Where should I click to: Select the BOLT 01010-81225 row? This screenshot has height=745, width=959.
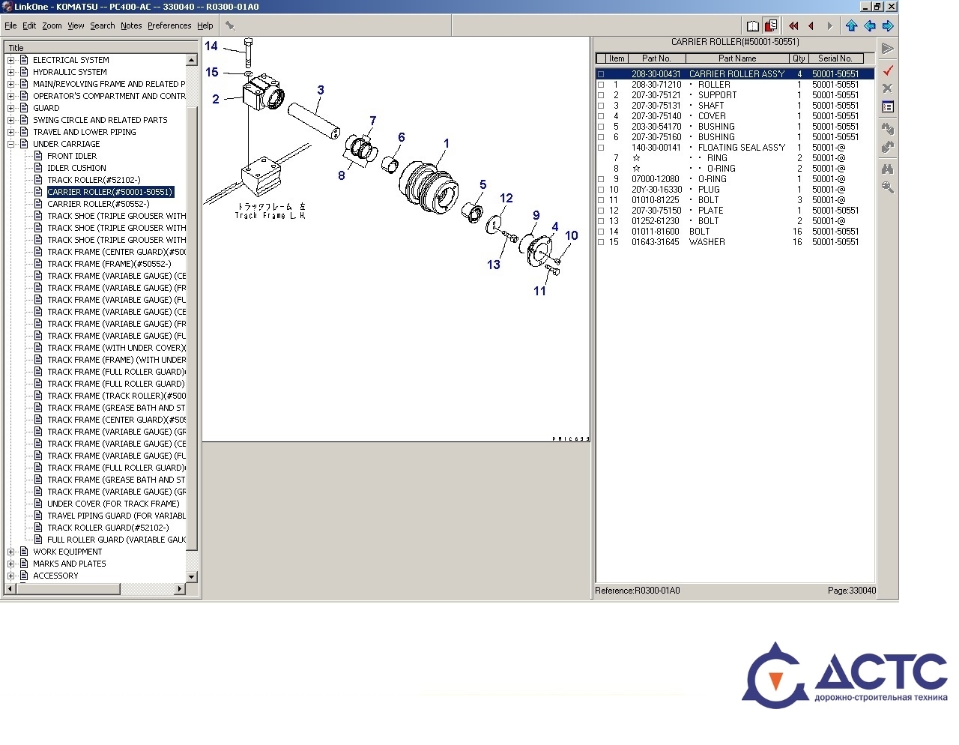[734, 200]
